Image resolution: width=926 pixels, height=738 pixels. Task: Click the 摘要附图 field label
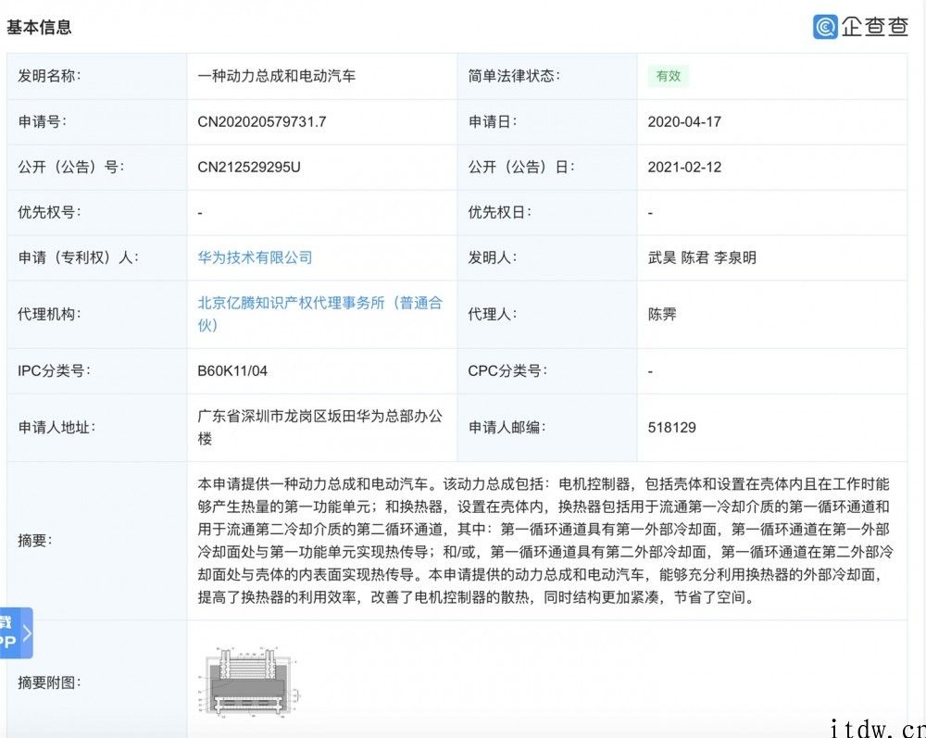point(49,682)
